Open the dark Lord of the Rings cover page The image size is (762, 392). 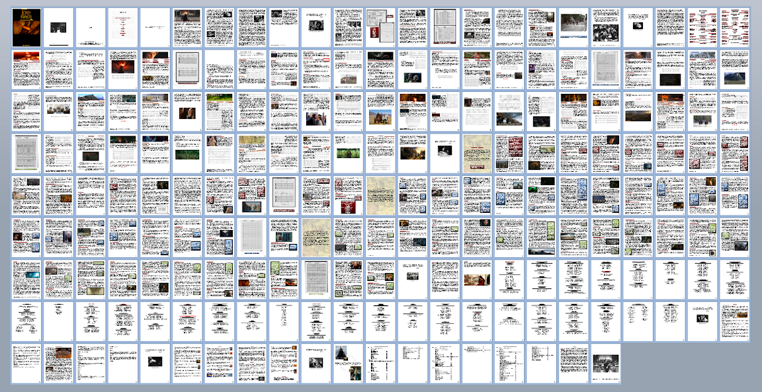click(x=26, y=27)
